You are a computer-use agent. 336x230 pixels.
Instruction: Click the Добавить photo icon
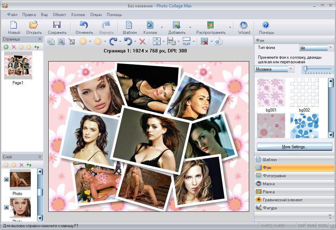tap(176, 25)
